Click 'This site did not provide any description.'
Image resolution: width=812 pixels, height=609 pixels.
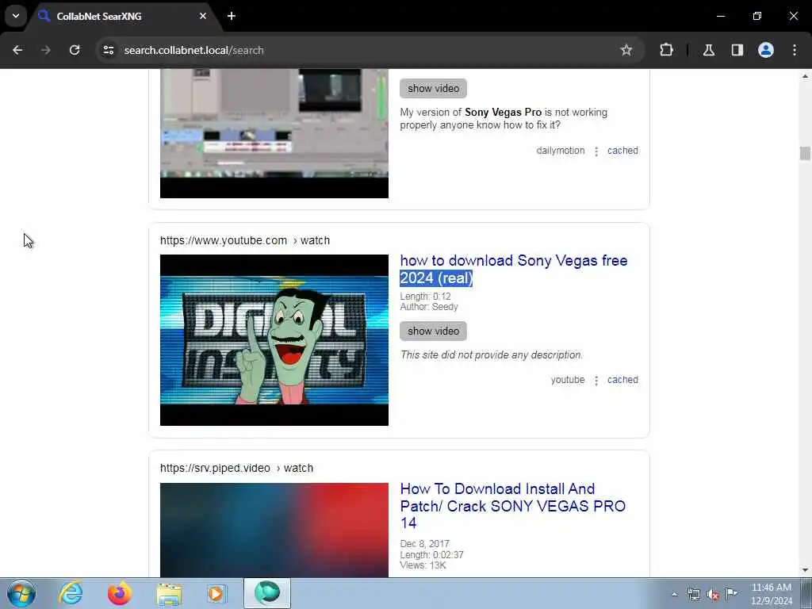point(492,354)
